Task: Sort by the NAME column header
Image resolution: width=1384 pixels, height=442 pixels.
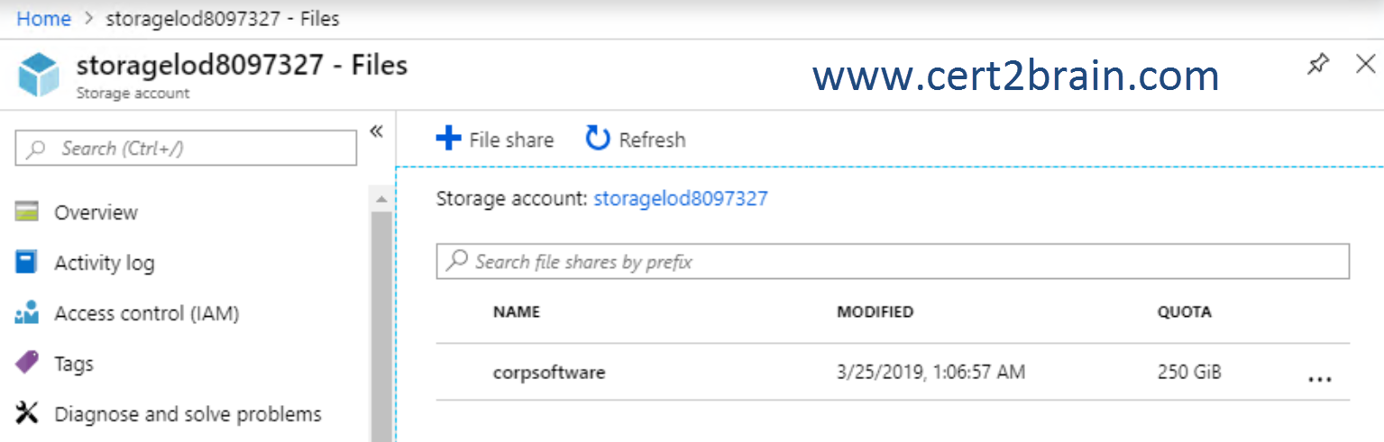Action: pos(517,312)
